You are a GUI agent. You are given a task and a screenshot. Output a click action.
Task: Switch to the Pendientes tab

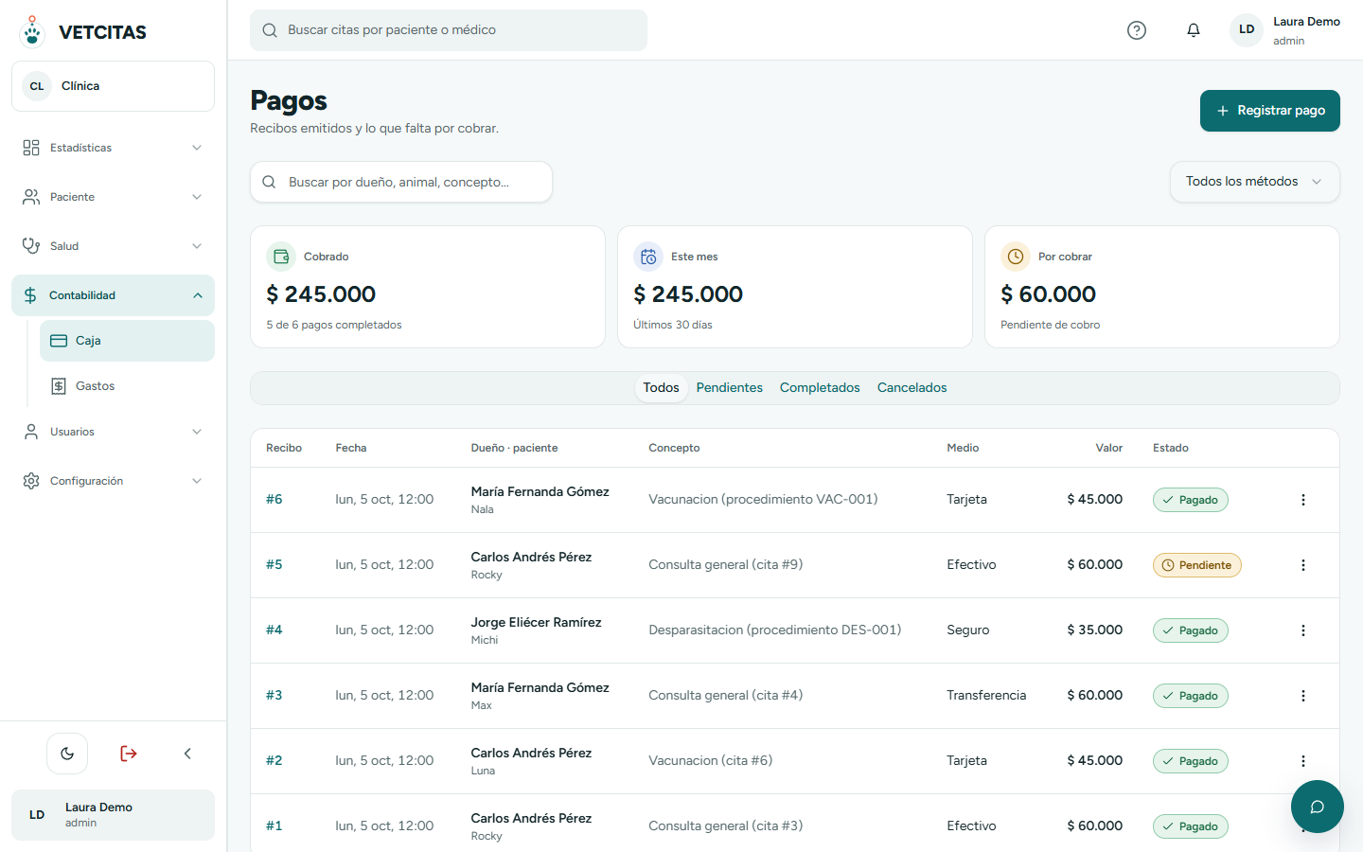coord(729,388)
